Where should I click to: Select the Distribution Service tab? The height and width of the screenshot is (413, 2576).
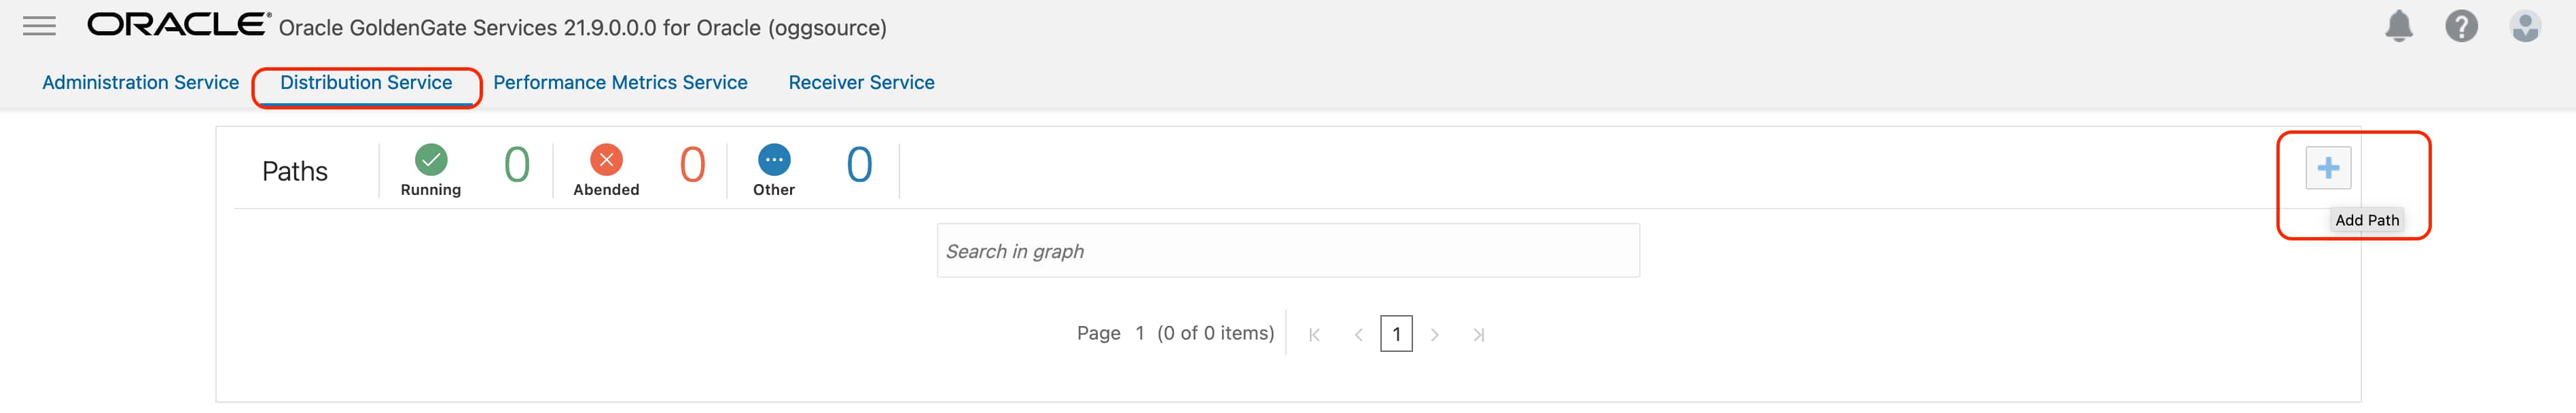[x=366, y=83]
